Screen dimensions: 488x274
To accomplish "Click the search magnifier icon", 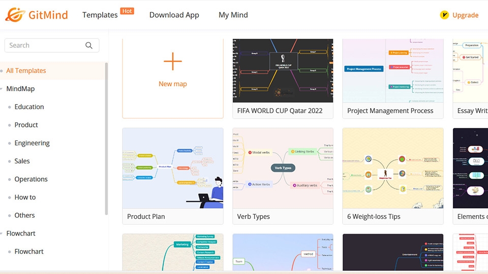I will coord(89,45).
